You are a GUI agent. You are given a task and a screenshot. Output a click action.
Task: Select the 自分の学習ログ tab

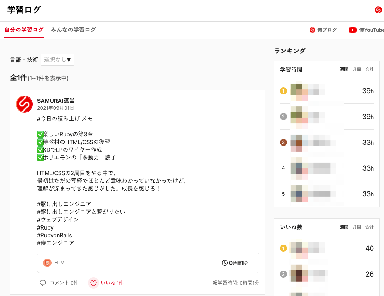point(24,30)
